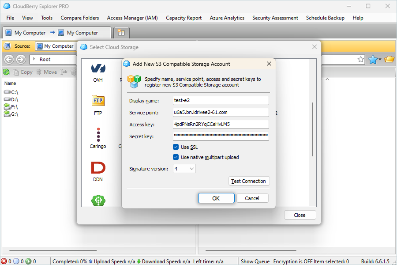Screen dimensions: 397x265
Task: Open the Signature version dropdown
Action: point(184,169)
